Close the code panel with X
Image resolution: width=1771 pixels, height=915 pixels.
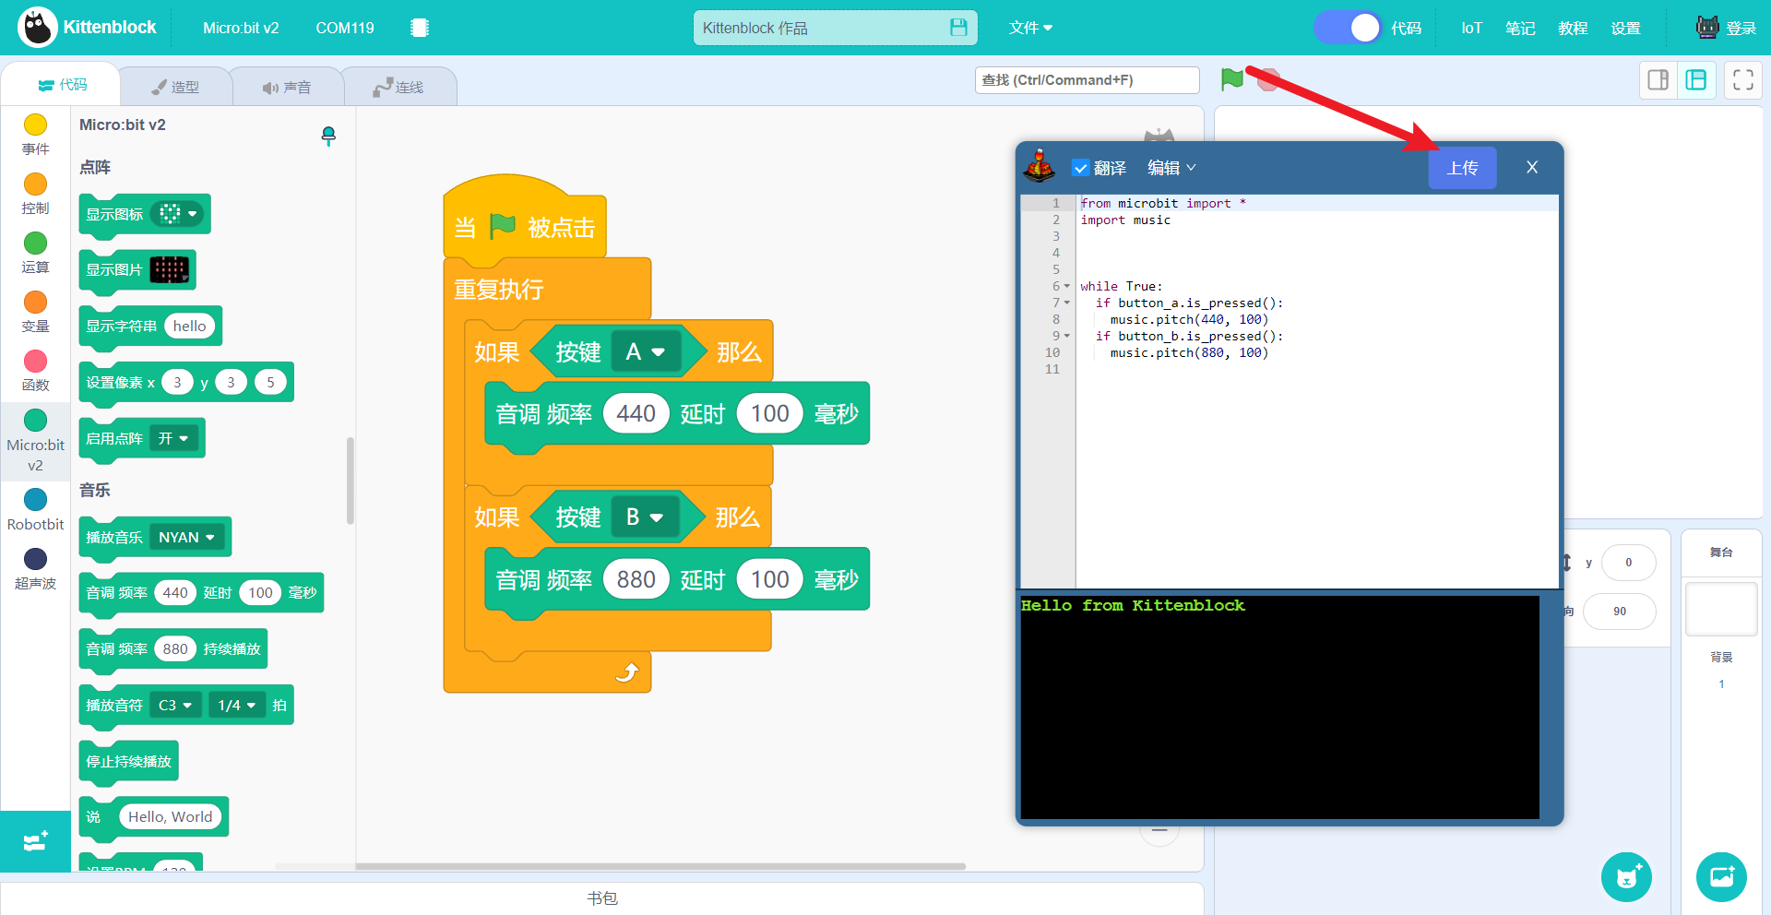[x=1532, y=167]
